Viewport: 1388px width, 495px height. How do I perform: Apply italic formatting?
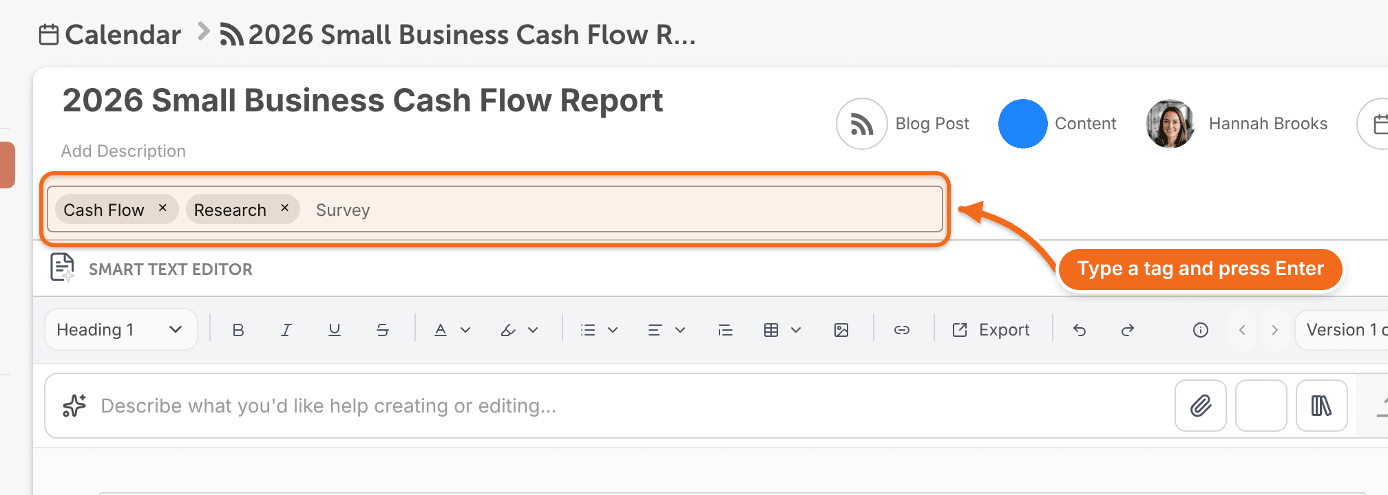(286, 330)
